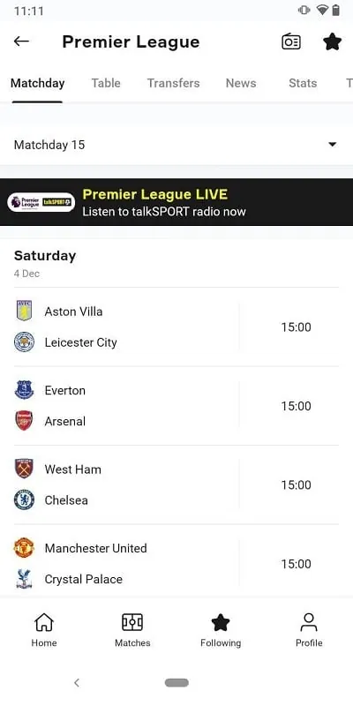Click the Leicester City club crest
Screen dimensions: 353x706
pyautogui.click(x=25, y=342)
